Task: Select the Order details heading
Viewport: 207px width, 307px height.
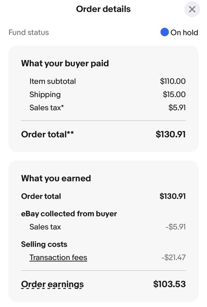Action: [103, 9]
